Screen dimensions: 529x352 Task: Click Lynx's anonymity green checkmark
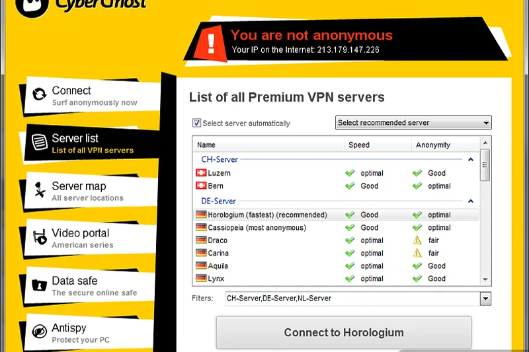[417, 279]
